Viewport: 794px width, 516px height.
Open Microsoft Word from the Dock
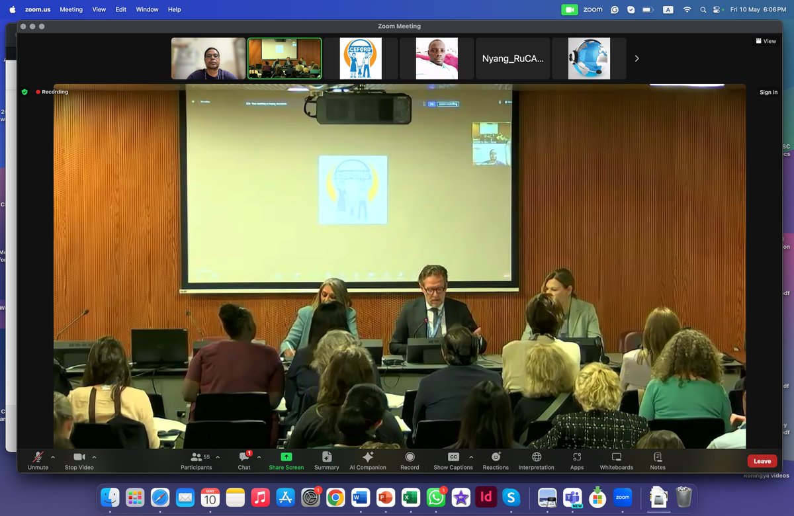click(x=361, y=497)
